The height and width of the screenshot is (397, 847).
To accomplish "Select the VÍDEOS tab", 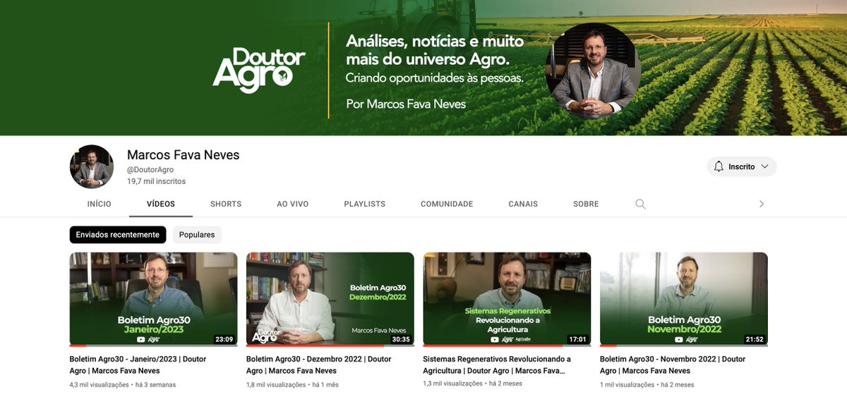I will tap(161, 204).
